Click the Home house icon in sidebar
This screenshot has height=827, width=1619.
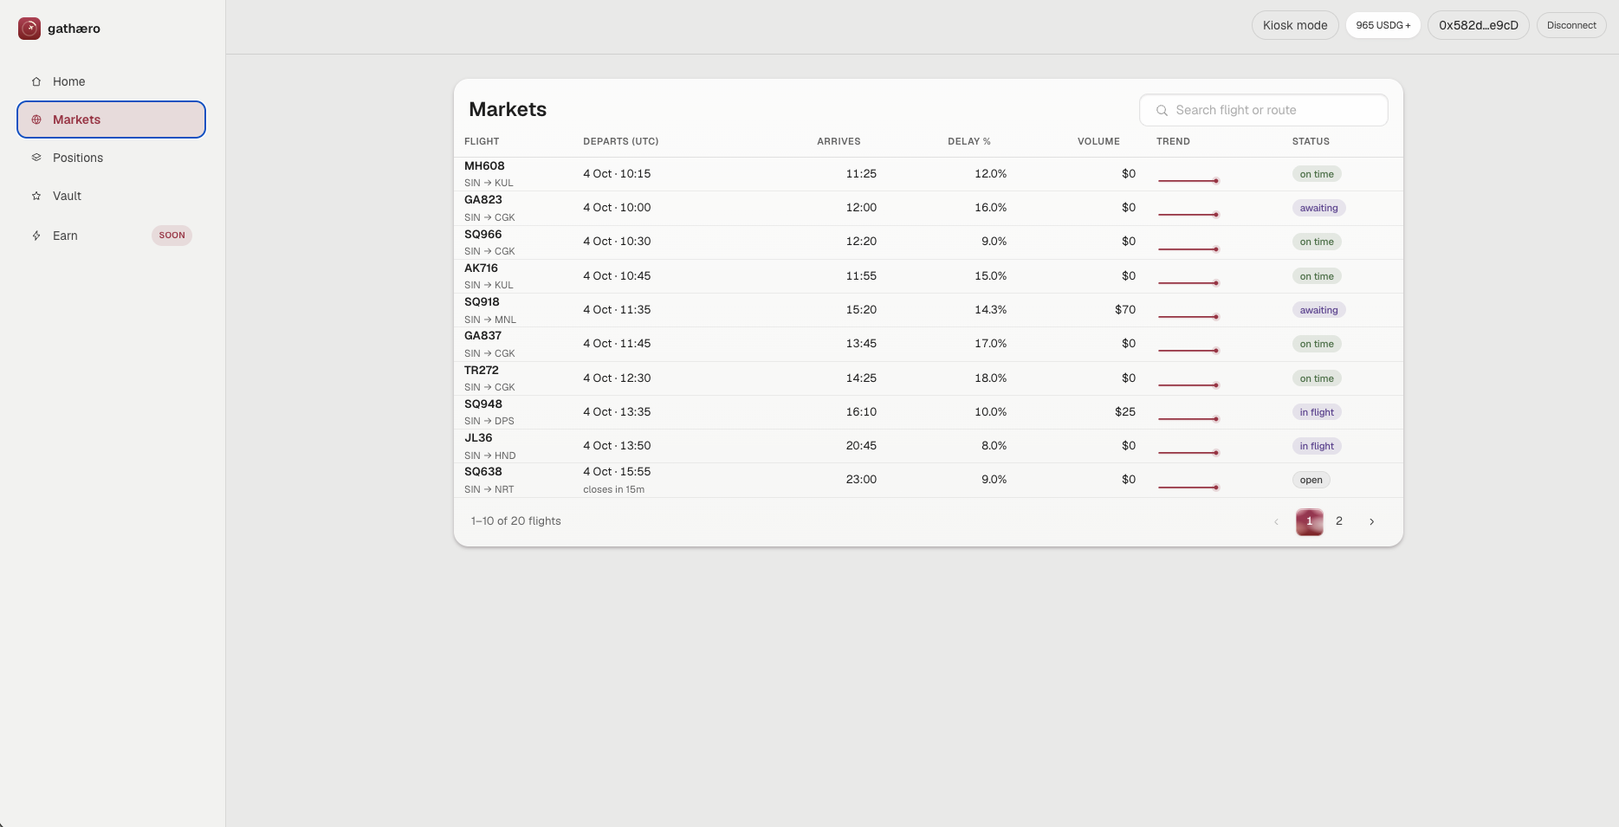pyautogui.click(x=36, y=81)
